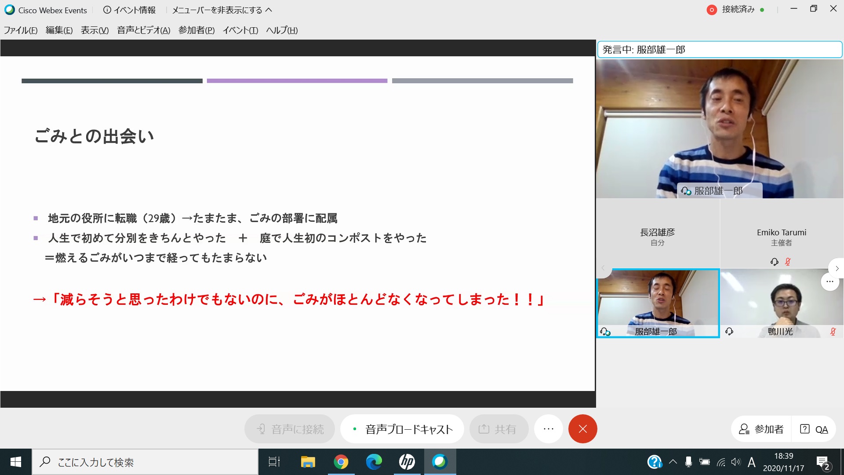Open the イベント情報 event info
Screen dimensions: 844x475
click(129, 10)
